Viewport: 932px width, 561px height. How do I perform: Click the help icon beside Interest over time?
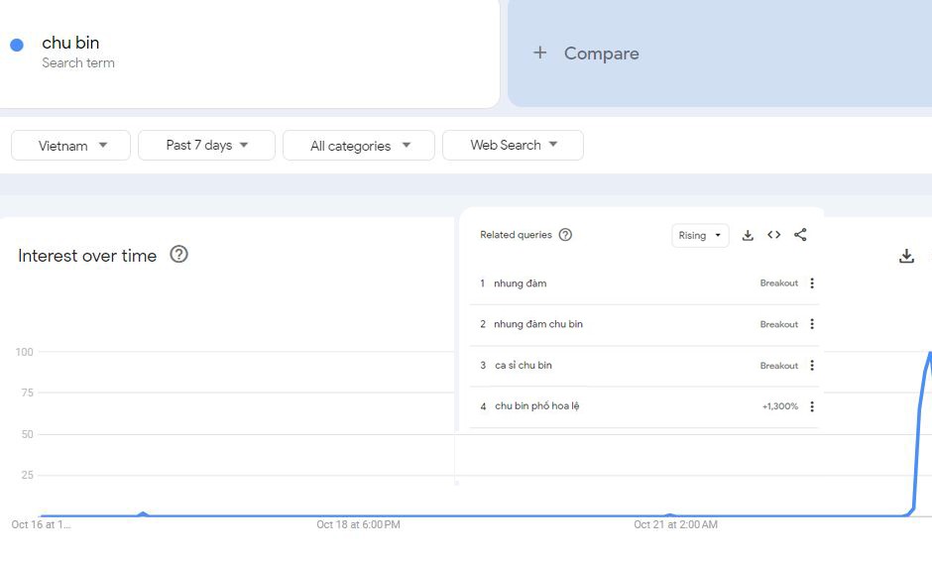[178, 255]
